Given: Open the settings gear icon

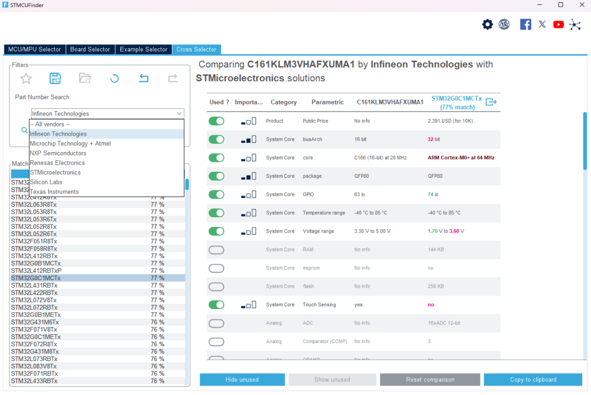Looking at the screenshot, I should tap(488, 25).
